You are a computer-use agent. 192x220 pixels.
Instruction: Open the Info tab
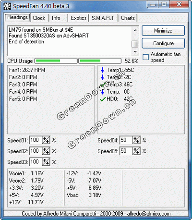click(x=56, y=18)
